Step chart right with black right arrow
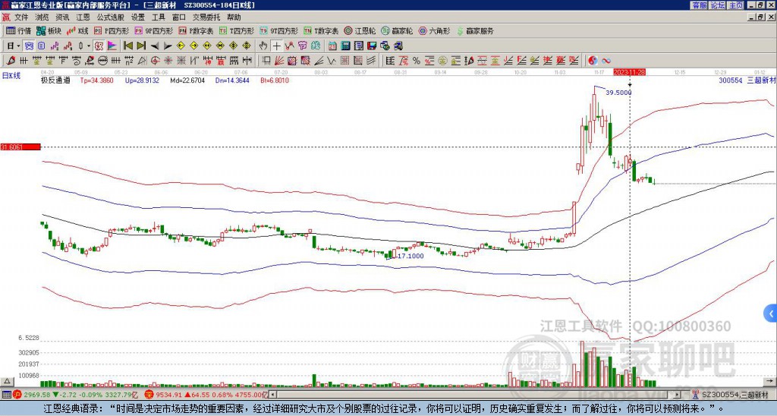Viewport: 777px width, 416px height. tap(168, 46)
